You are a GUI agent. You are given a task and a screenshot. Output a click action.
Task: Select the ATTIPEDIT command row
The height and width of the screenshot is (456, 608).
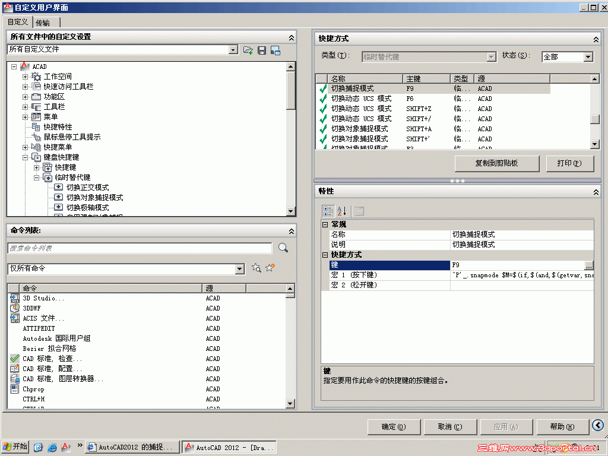tap(147, 328)
